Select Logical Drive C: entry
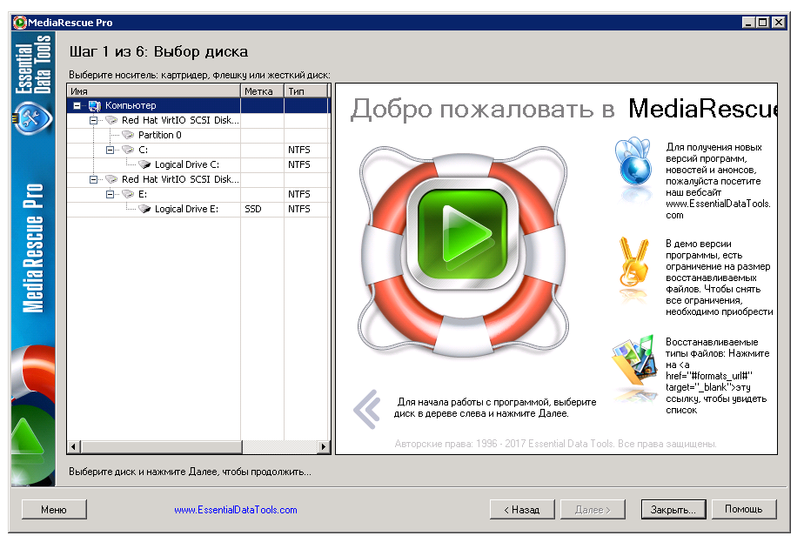Screen dimensions: 804x549 click(186, 165)
